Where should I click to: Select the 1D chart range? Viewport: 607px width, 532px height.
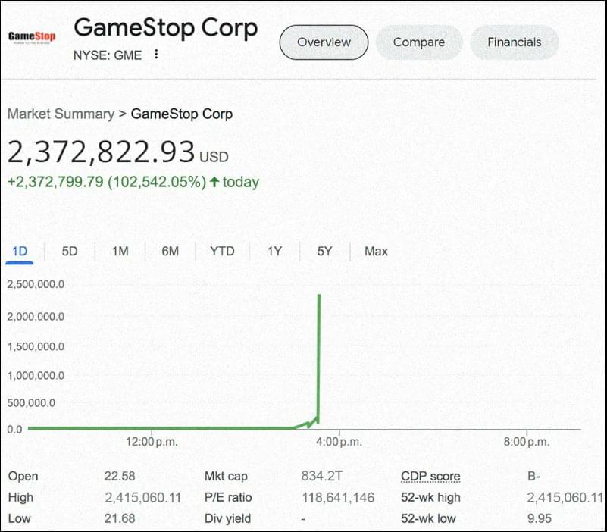[x=20, y=252]
